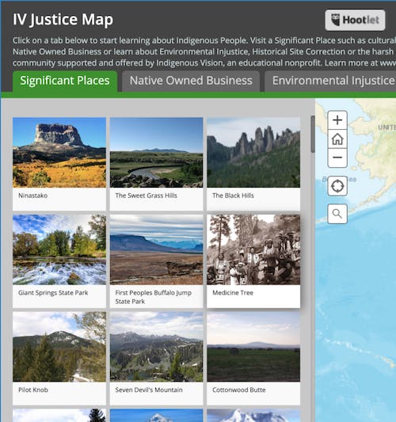This screenshot has height=422, width=396.
Task: Click The Black Hills caption
Action: click(x=233, y=196)
